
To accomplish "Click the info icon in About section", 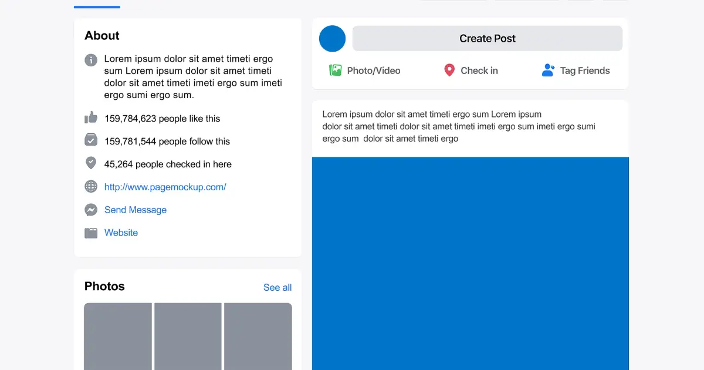I will [x=91, y=60].
